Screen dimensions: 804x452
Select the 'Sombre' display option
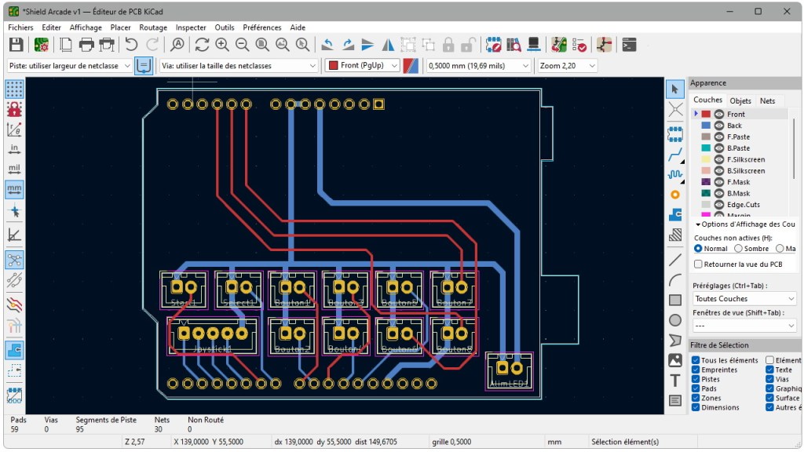tap(739, 248)
